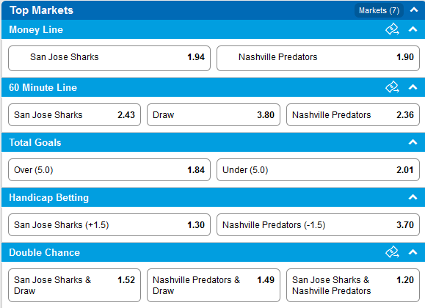
Task: Click the cash-out icon in Money Line header
Action: click(392, 29)
